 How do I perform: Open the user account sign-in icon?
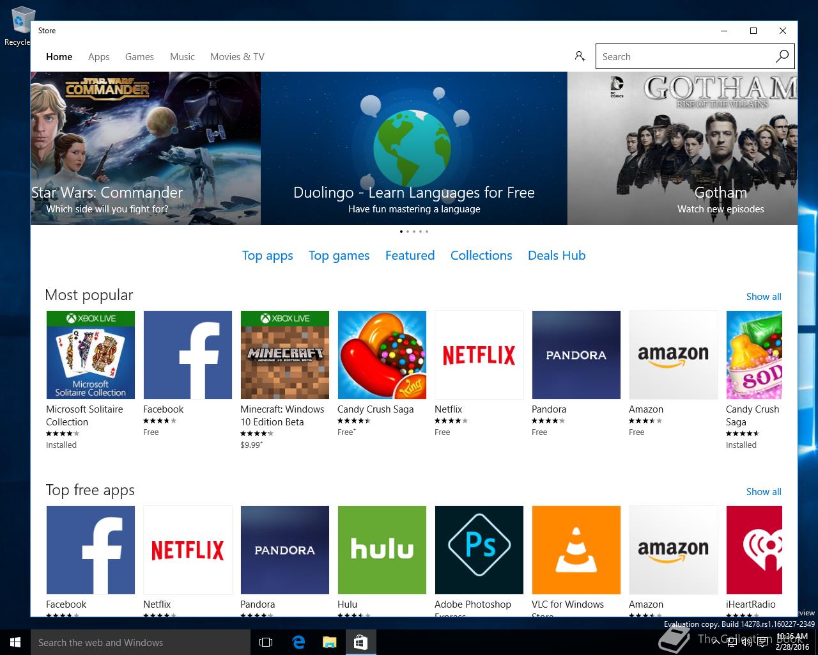pos(580,56)
